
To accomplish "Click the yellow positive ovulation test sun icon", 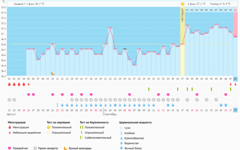I will [182, 4].
